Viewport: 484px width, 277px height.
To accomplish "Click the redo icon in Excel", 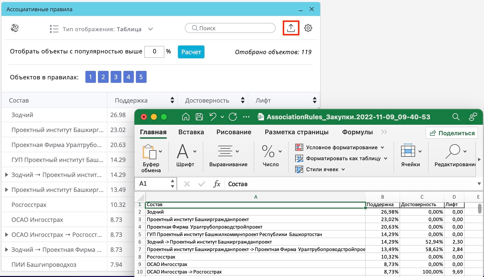I will point(233,117).
